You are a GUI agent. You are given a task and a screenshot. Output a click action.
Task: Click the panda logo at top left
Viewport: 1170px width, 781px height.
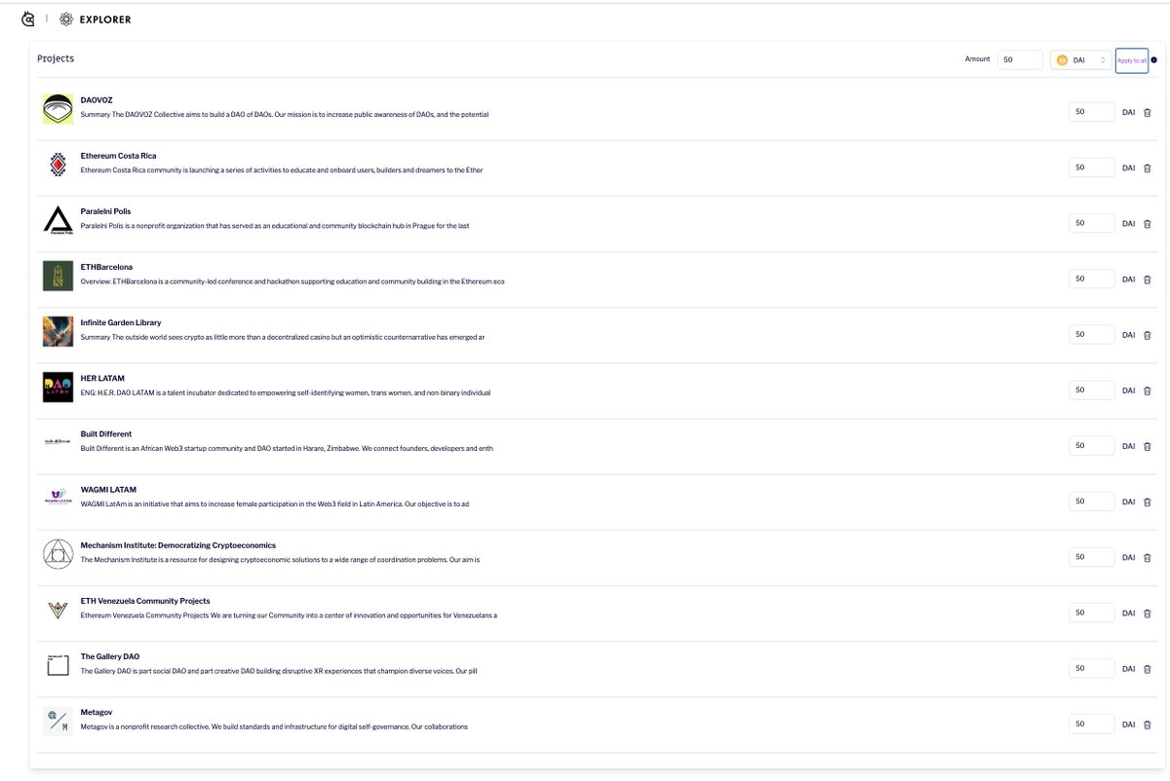coord(28,18)
